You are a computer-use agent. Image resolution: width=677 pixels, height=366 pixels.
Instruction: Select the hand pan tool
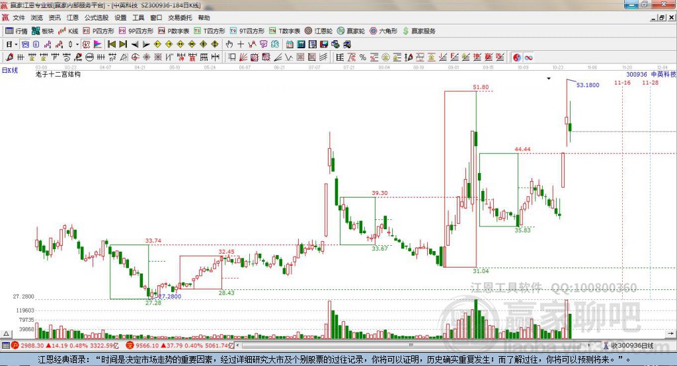pos(229,44)
